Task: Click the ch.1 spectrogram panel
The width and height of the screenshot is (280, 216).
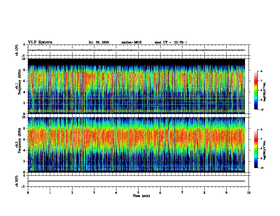Action: coord(136,86)
